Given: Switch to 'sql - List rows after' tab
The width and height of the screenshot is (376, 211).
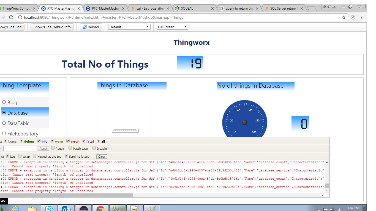Looking at the screenshot, I should (x=150, y=9).
